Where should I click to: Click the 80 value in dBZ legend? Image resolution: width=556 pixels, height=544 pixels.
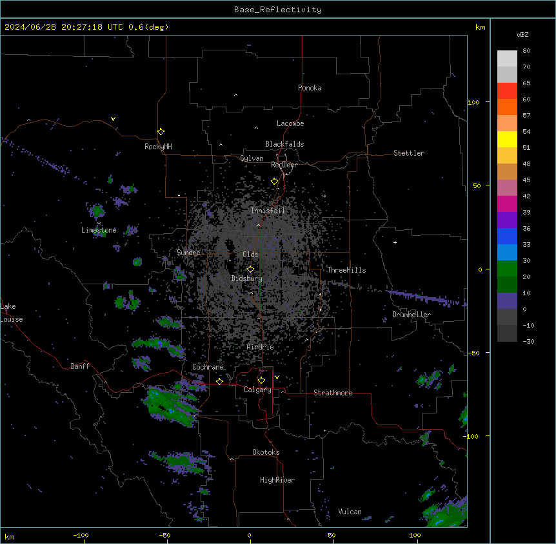[526, 51]
